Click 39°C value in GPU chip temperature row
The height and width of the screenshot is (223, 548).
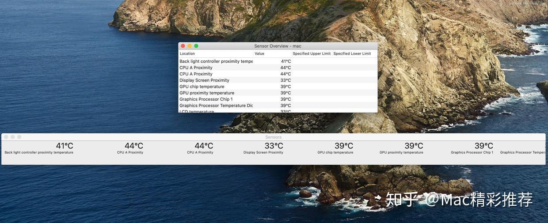pyautogui.click(x=285, y=87)
